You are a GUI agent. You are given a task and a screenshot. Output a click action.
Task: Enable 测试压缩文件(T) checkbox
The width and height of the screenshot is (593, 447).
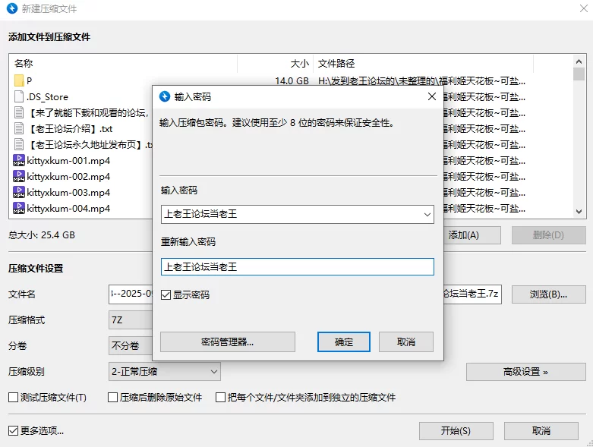click(13, 397)
